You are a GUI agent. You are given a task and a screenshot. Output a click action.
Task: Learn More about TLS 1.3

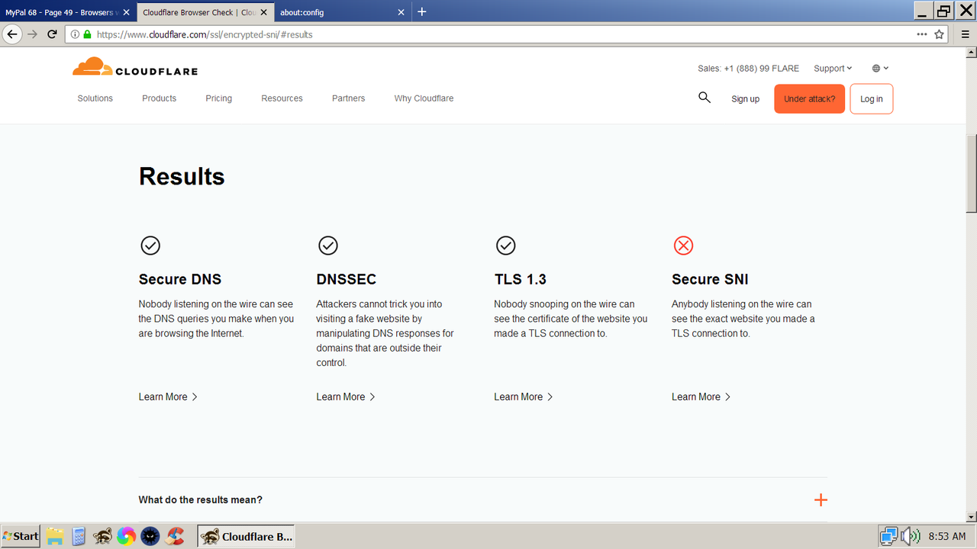524,396
